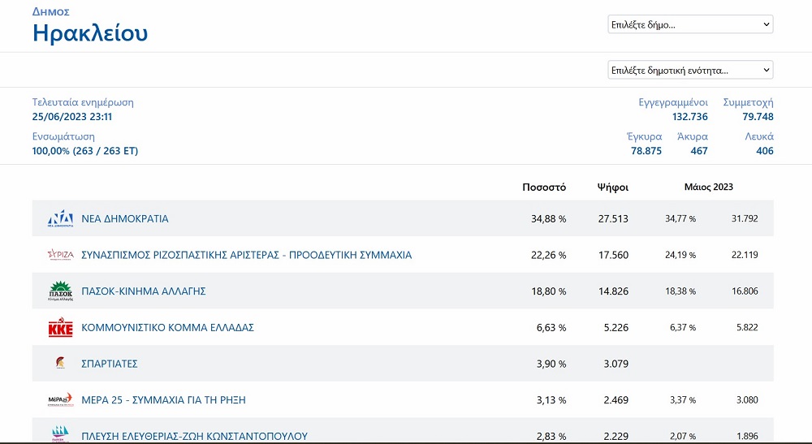Click the ΜΕΡΑ 25 - ΣΥΜΜΑΧΙΑ ΓΙΑ ΤΗ ΡΗΞΗ link
The height and width of the screenshot is (444, 812).
pos(163,399)
